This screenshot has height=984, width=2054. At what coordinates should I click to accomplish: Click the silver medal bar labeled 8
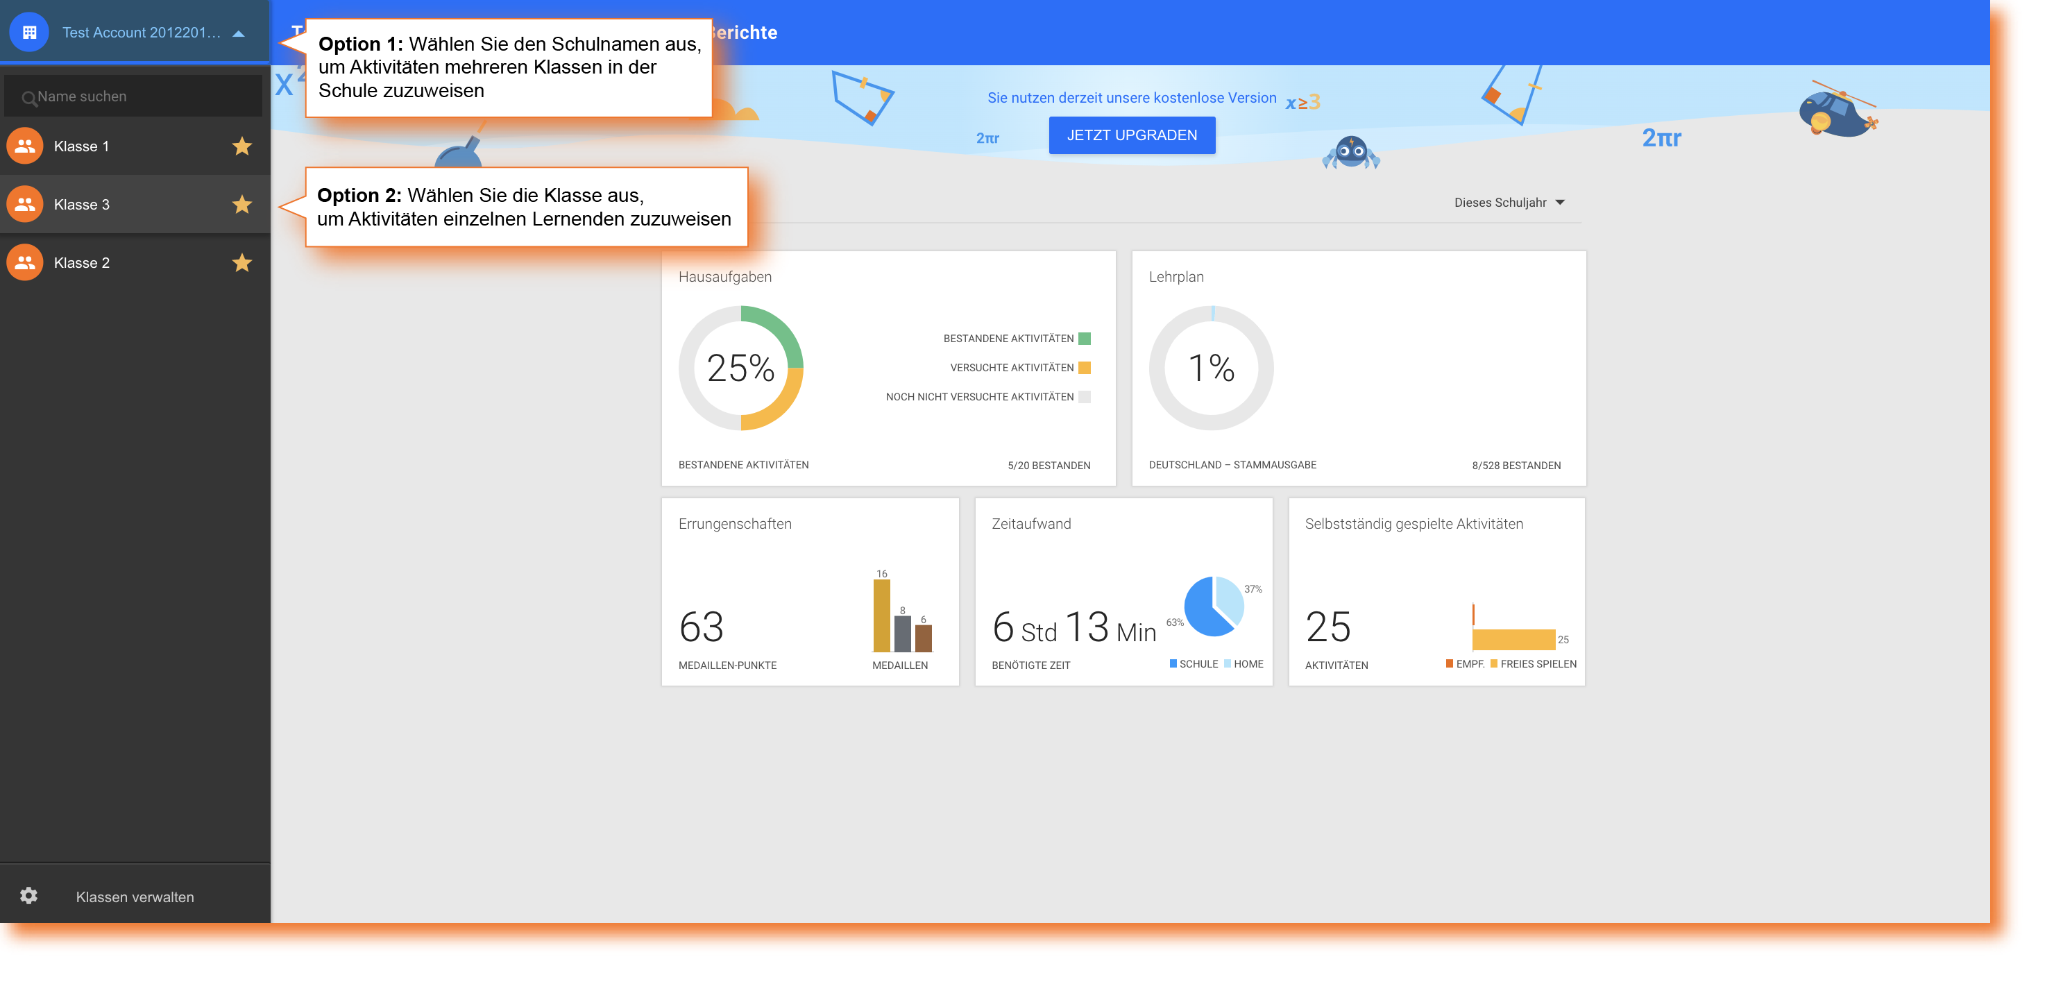(x=902, y=633)
